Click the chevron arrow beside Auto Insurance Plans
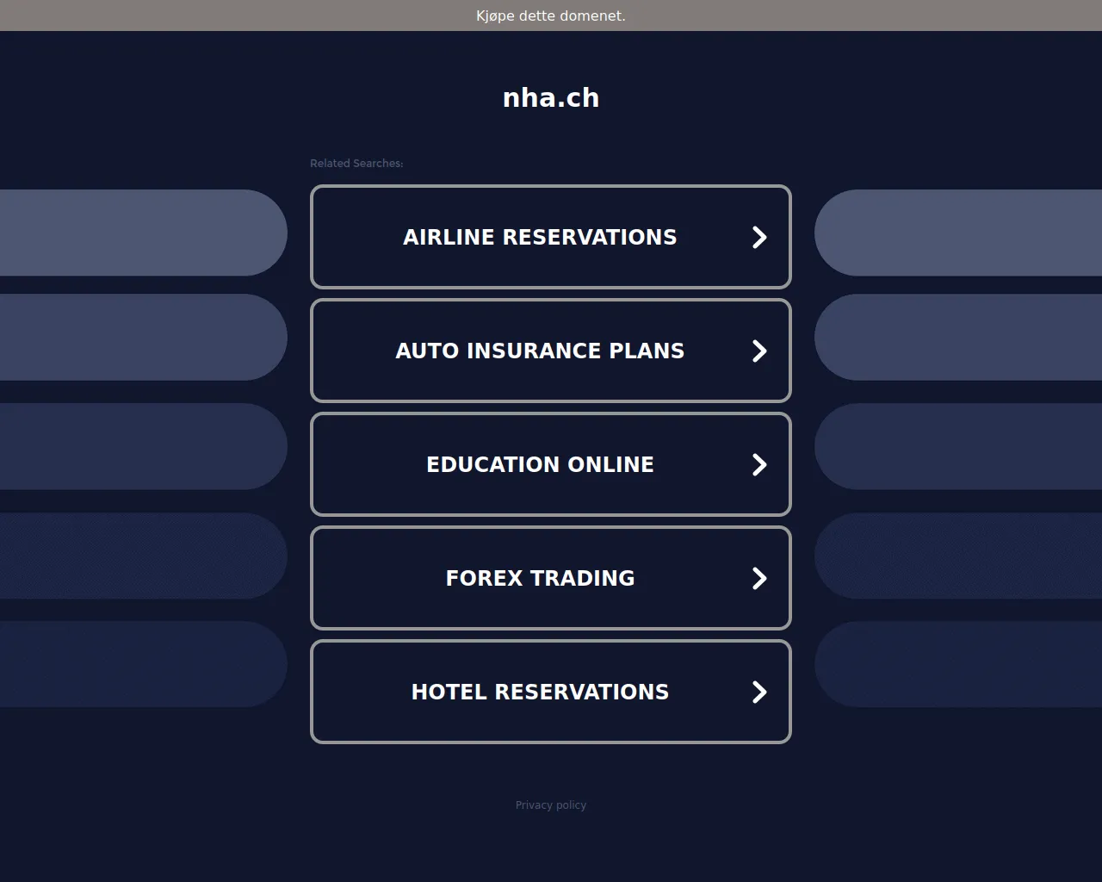The width and height of the screenshot is (1102, 882). coord(758,351)
